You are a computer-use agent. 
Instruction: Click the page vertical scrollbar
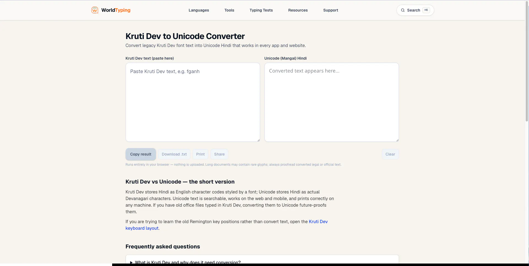point(527,61)
